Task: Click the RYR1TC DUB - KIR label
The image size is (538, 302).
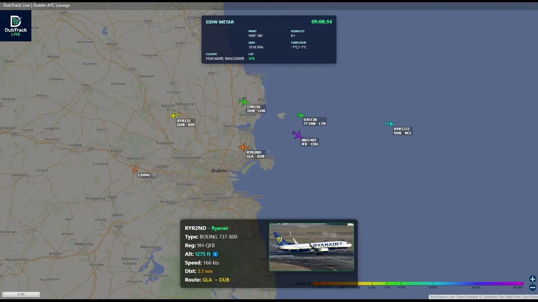Action: tap(186, 123)
